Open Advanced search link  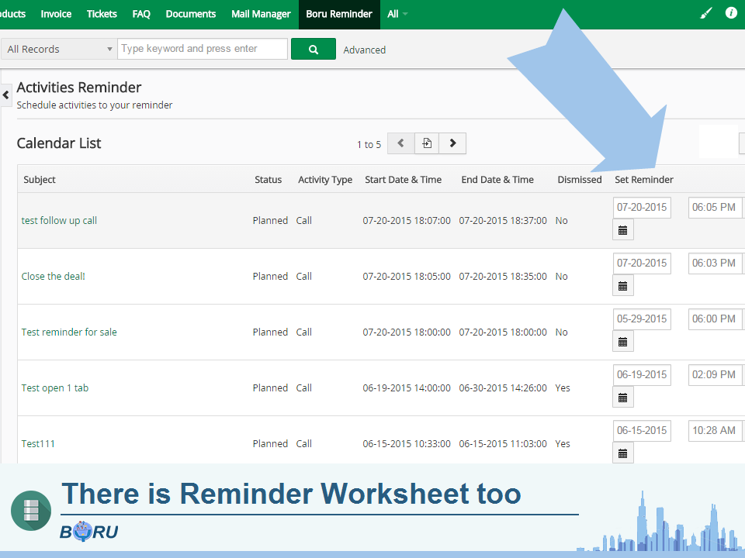click(364, 50)
